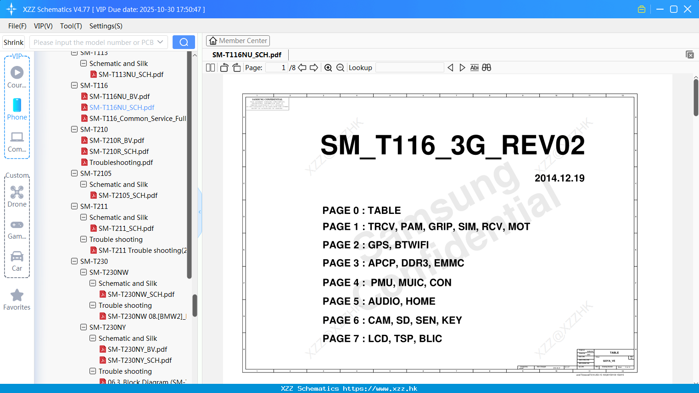
Task: Open model number dropdown arrow
Action: coord(160,42)
